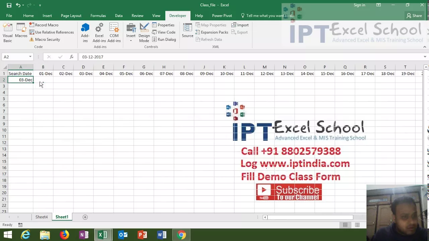Open Windows Start menu

[8, 235]
